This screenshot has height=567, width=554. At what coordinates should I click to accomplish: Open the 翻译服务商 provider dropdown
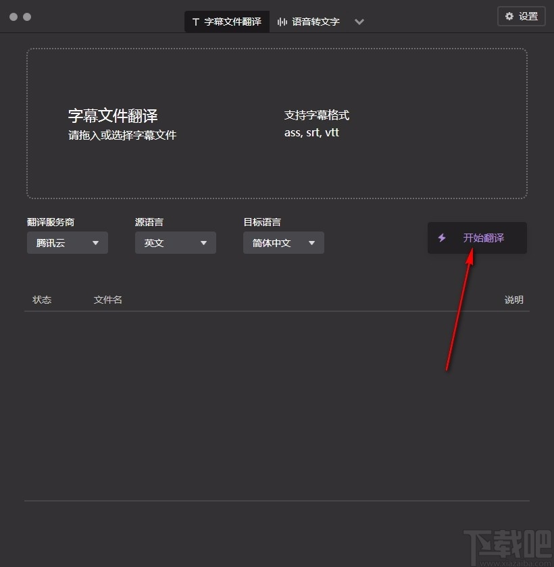(67, 242)
